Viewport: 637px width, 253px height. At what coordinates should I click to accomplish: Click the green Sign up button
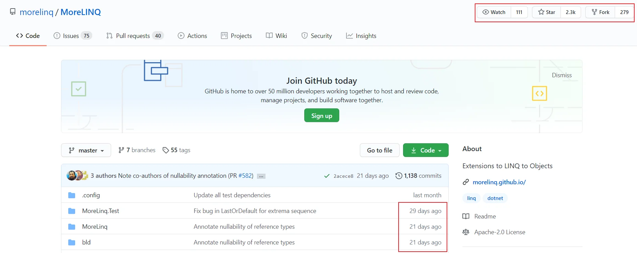pos(322,116)
